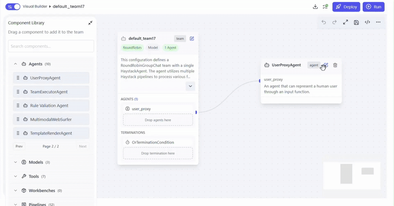The image size is (394, 206).
Task: Click the validate checklist icon
Action: [325, 7]
